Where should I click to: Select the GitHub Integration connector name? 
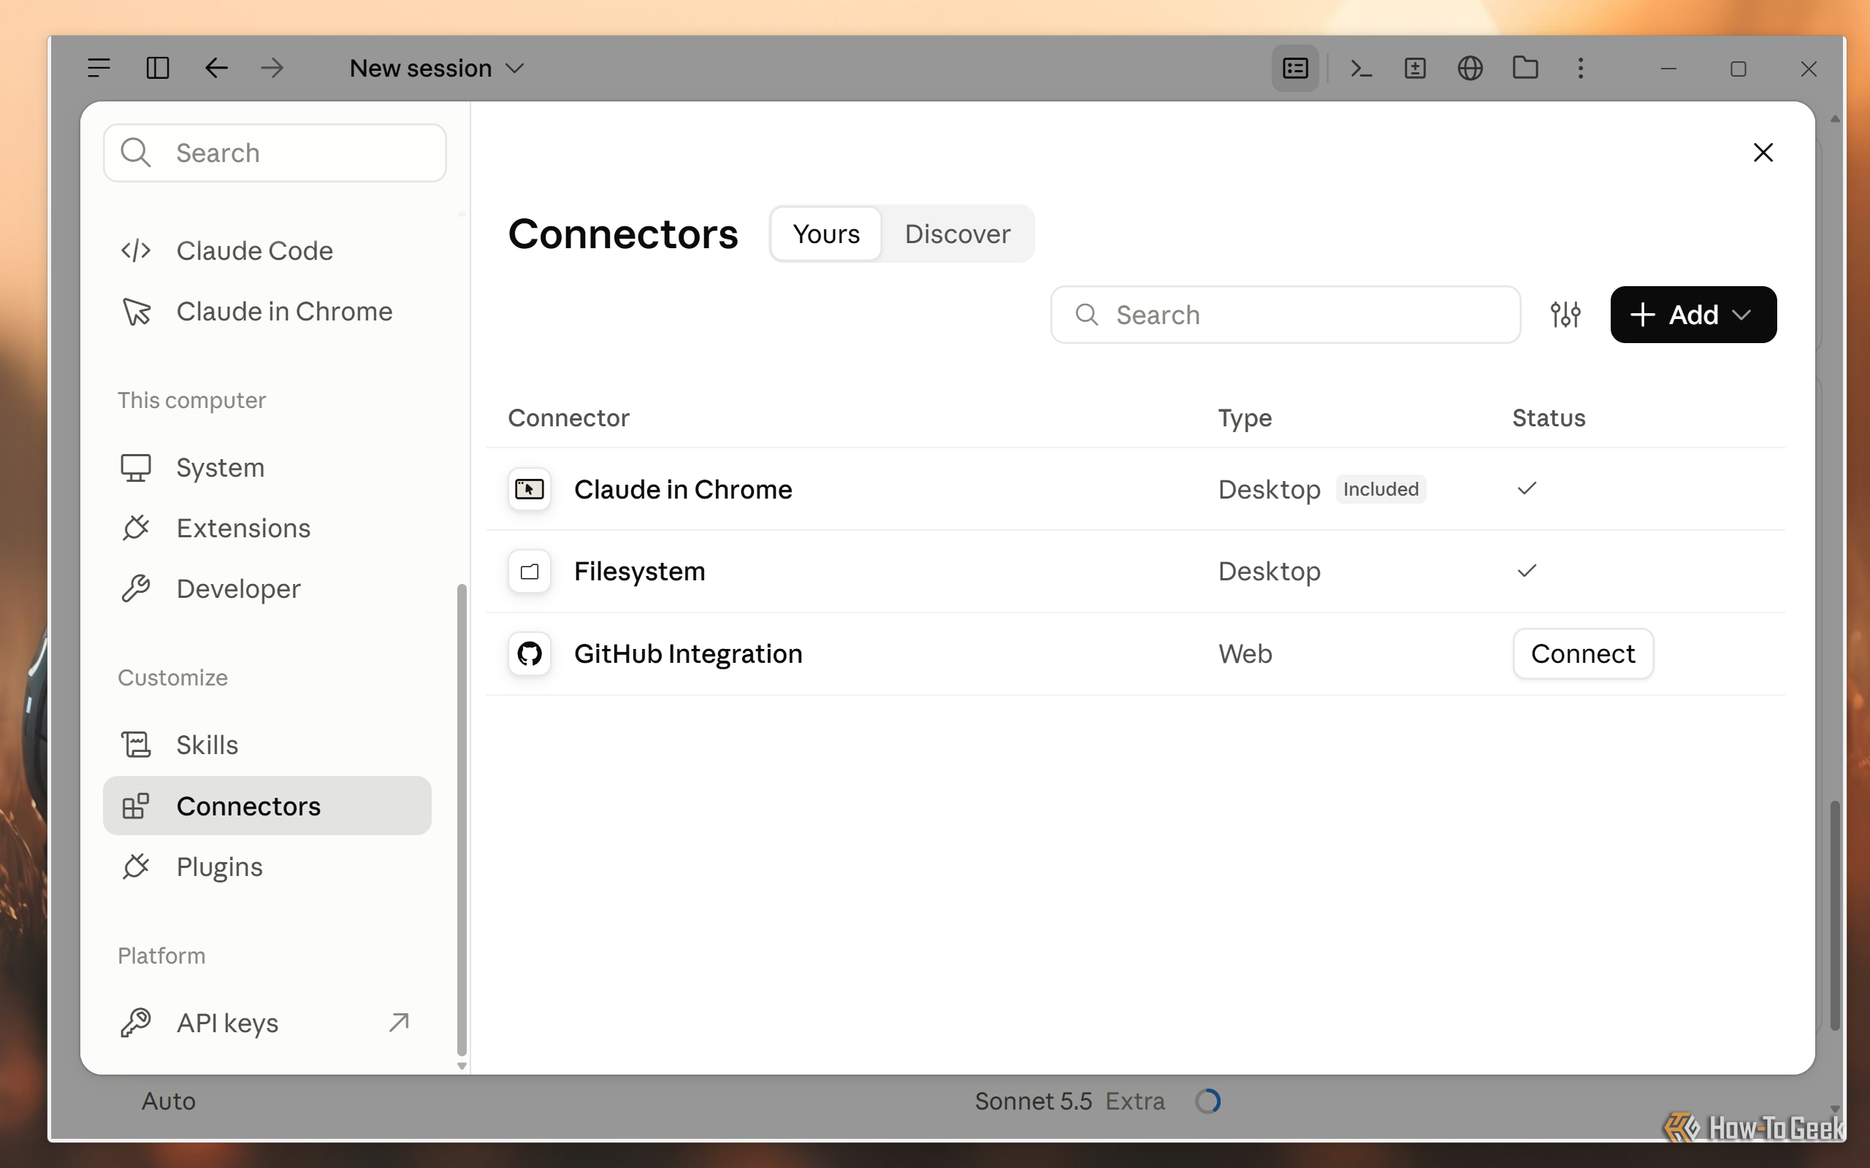(687, 653)
